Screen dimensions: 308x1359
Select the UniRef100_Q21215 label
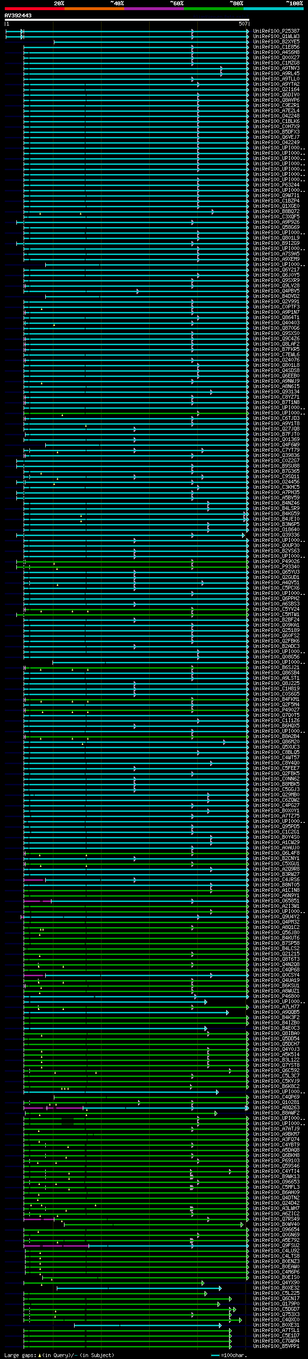click(276, 954)
